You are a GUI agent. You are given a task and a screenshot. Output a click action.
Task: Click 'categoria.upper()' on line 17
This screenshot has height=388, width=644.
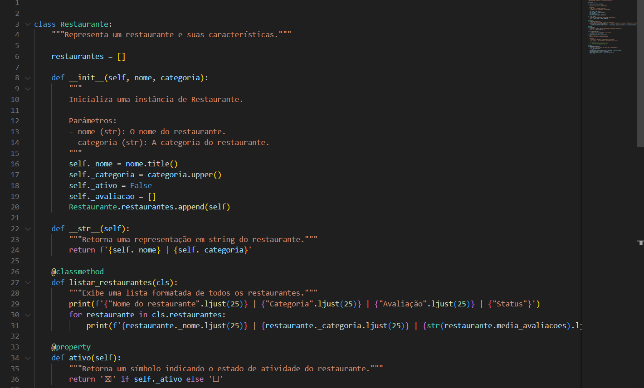pyautogui.click(x=185, y=175)
